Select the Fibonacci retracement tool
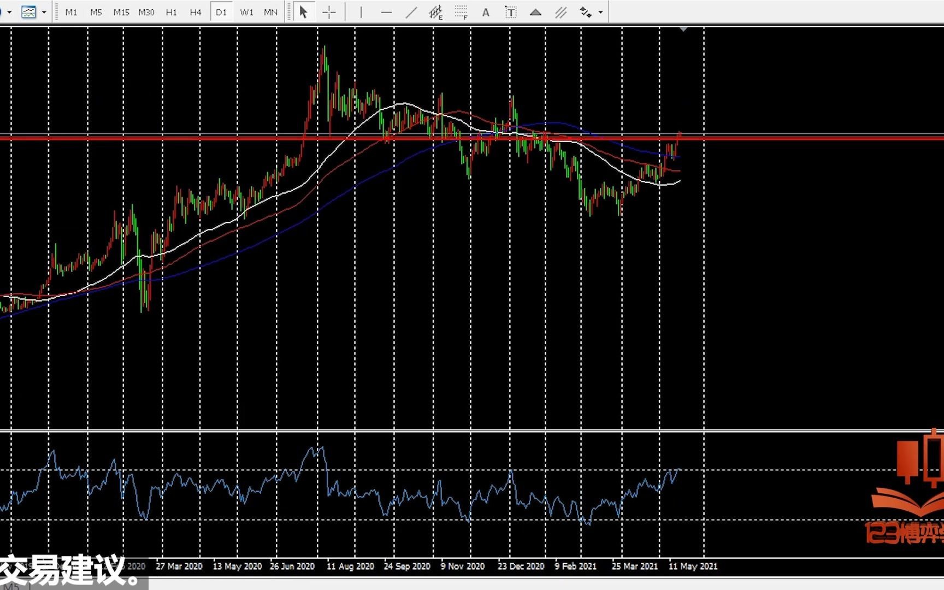 pos(462,12)
